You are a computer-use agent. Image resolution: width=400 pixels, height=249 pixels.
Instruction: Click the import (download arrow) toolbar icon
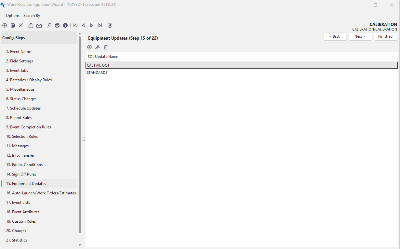39,25
